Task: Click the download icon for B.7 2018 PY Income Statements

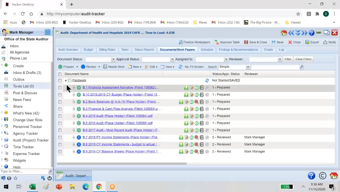Action: click(x=181, y=137)
